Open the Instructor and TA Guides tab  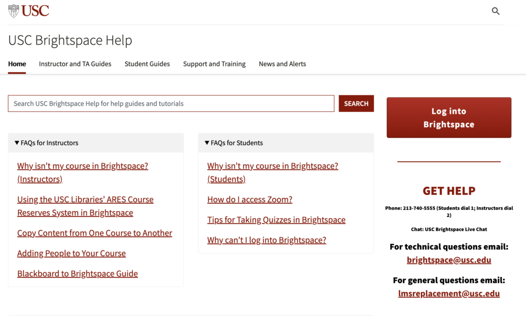[75, 64]
